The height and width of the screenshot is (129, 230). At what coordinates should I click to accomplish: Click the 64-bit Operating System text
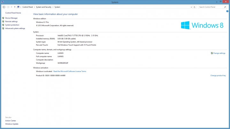(x=75, y=42)
